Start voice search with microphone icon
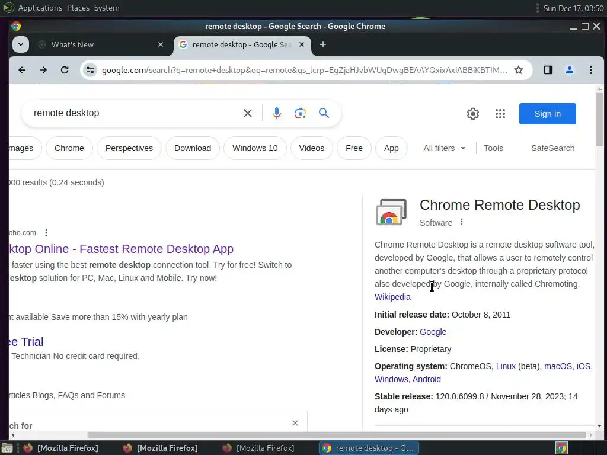Viewport: 607px width, 455px height. tap(276, 113)
